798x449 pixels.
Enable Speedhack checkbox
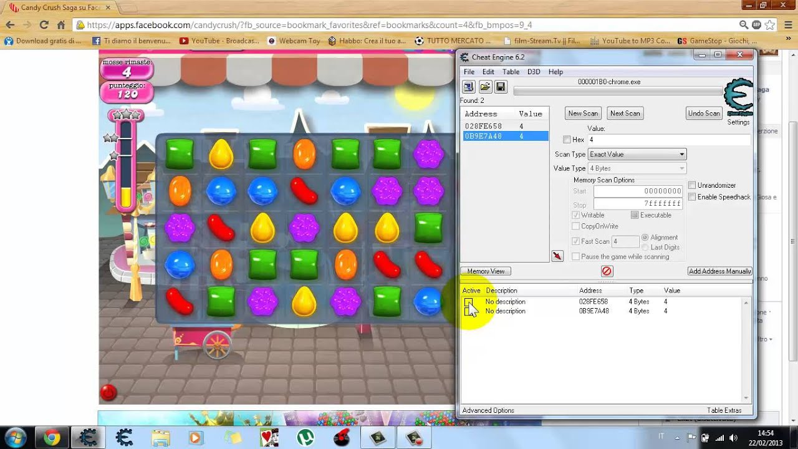pyautogui.click(x=692, y=197)
